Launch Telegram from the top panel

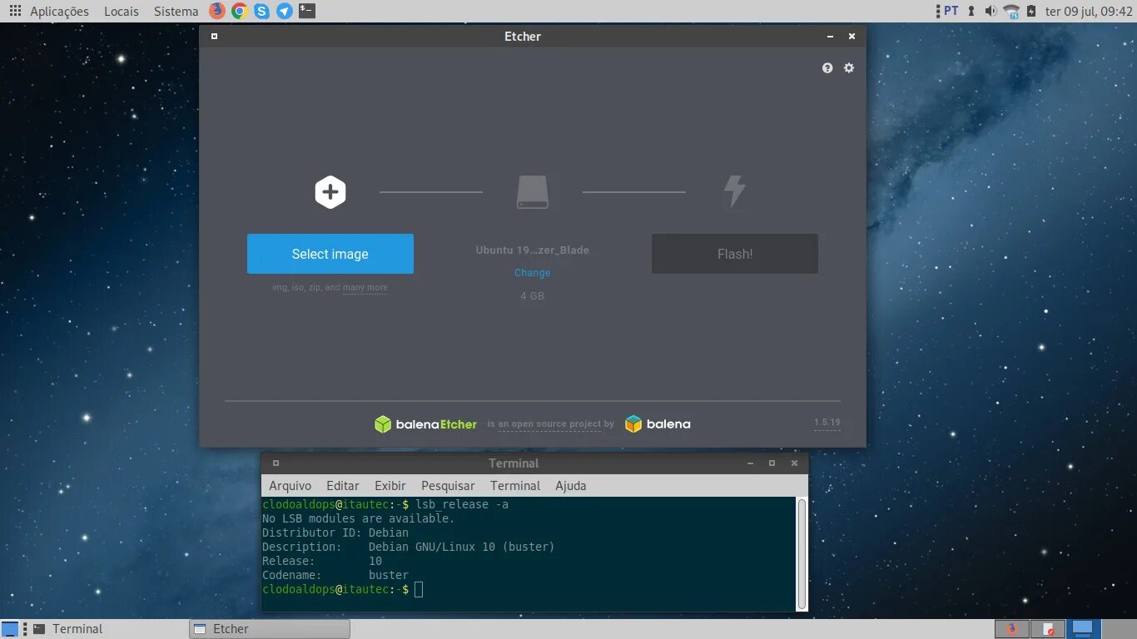[285, 11]
